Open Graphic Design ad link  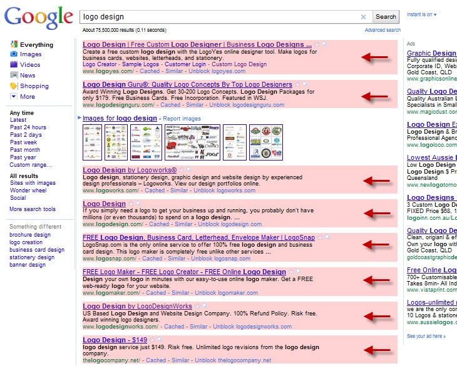pyautogui.click(x=431, y=53)
